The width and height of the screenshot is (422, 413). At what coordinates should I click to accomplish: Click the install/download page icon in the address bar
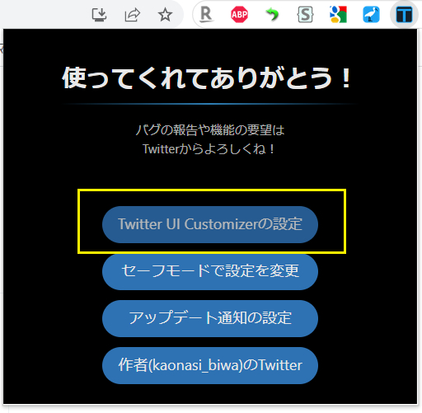99,15
